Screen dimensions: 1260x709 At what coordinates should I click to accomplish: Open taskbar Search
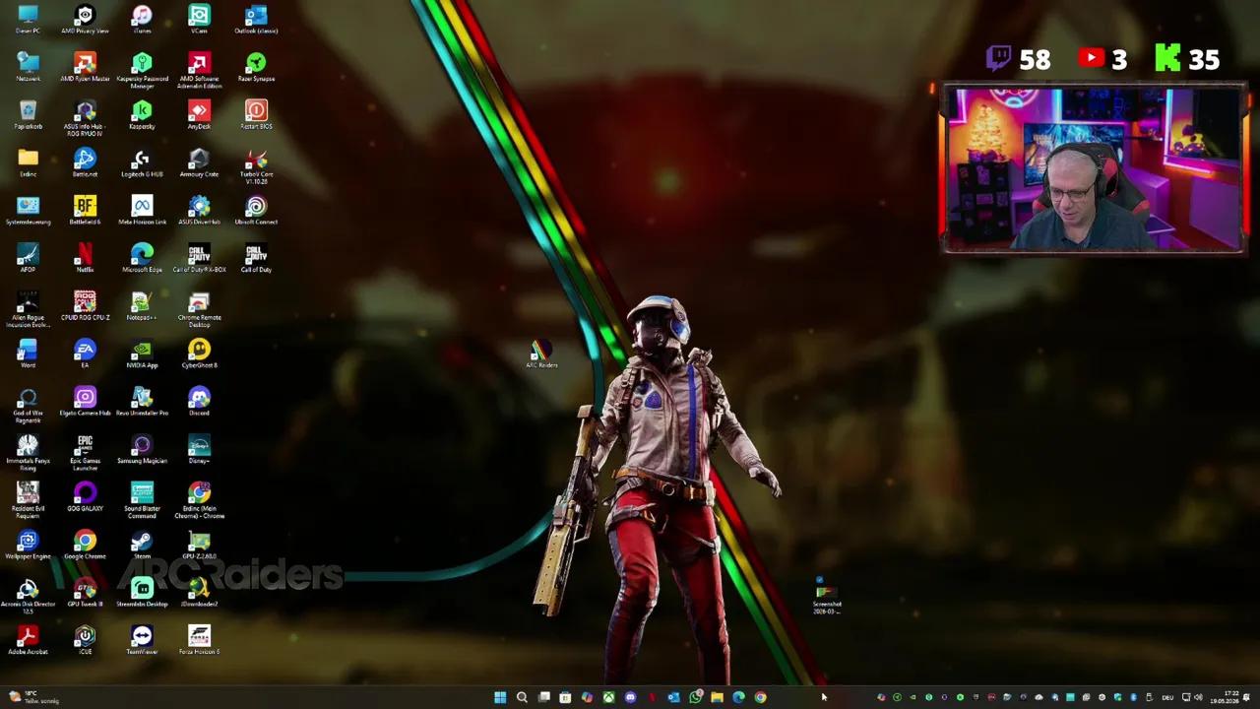(x=522, y=697)
